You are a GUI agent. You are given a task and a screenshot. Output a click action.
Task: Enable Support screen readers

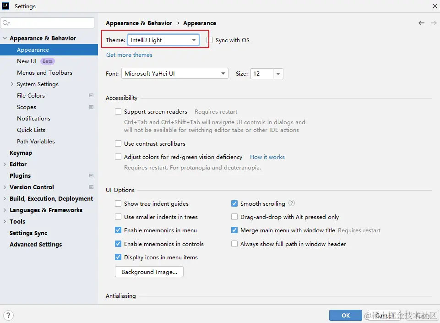118,111
